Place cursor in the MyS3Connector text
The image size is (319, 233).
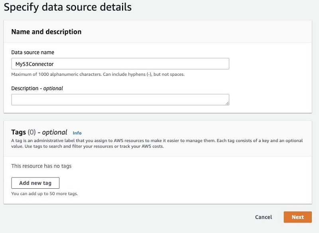[35, 64]
